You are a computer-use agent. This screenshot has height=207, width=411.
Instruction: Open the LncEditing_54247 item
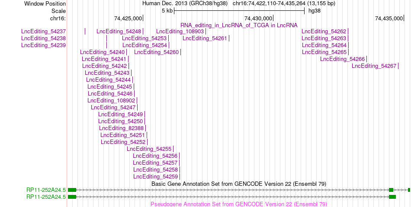click(x=113, y=107)
